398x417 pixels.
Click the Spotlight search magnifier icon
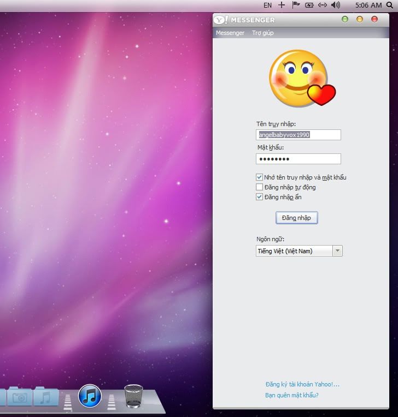coord(389,5)
